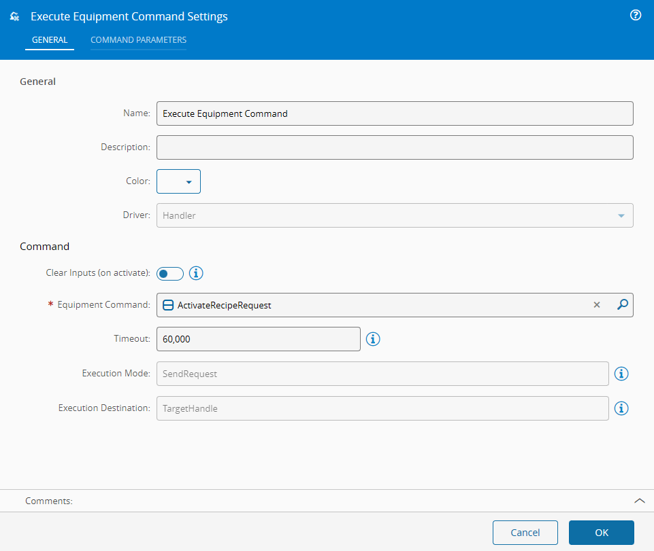Open the info tooltip for Execution Mode

coord(621,374)
